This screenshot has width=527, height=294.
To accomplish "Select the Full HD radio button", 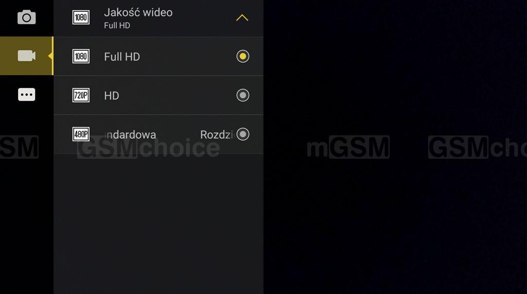I will 243,57.
